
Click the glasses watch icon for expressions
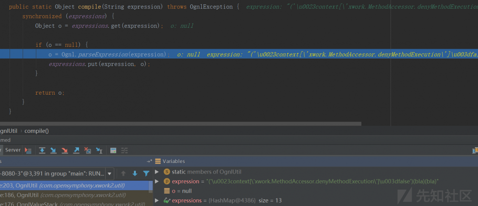(x=167, y=201)
